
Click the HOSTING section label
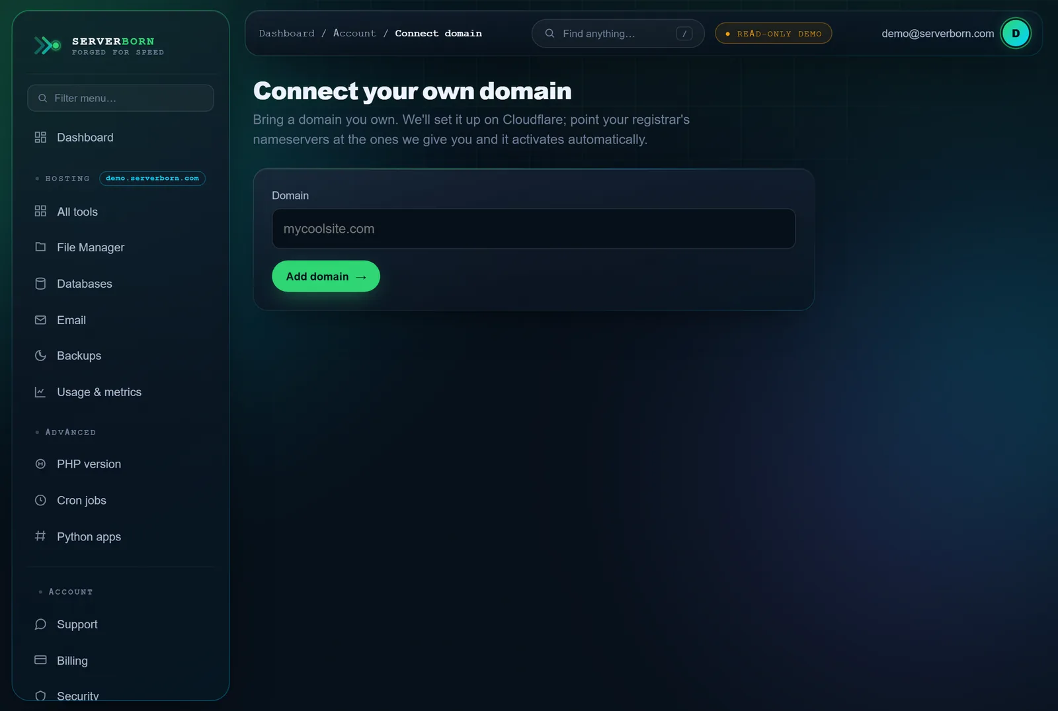[67, 179]
